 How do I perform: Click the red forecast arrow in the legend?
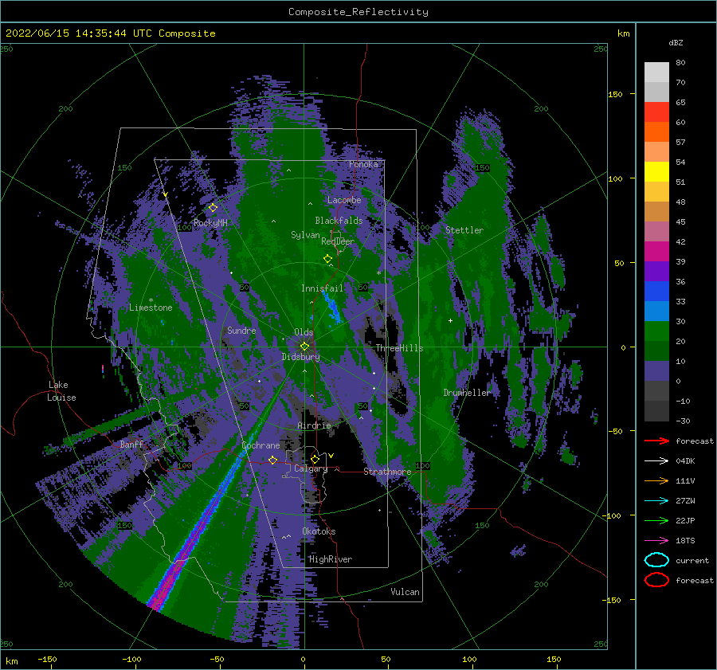656,441
